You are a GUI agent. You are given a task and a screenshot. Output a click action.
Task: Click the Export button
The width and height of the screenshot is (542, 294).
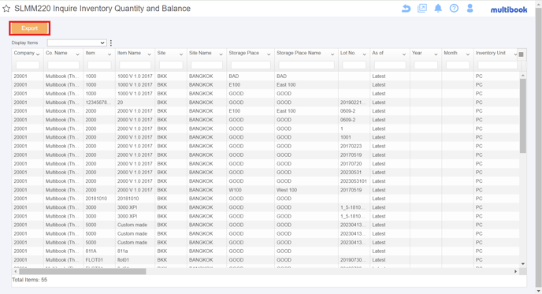[x=29, y=28]
